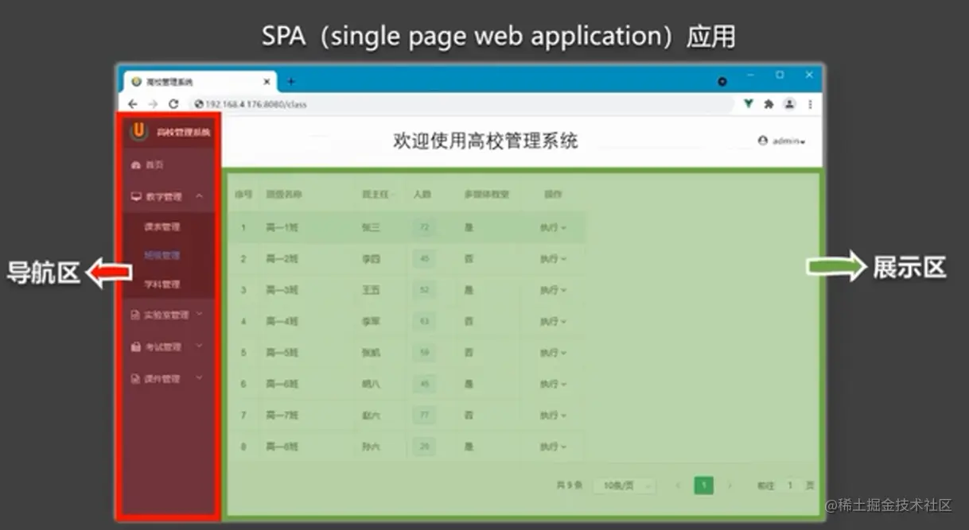Open 执行 dropdown for 高一7班 row
969x530 pixels.
pyautogui.click(x=553, y=416)
